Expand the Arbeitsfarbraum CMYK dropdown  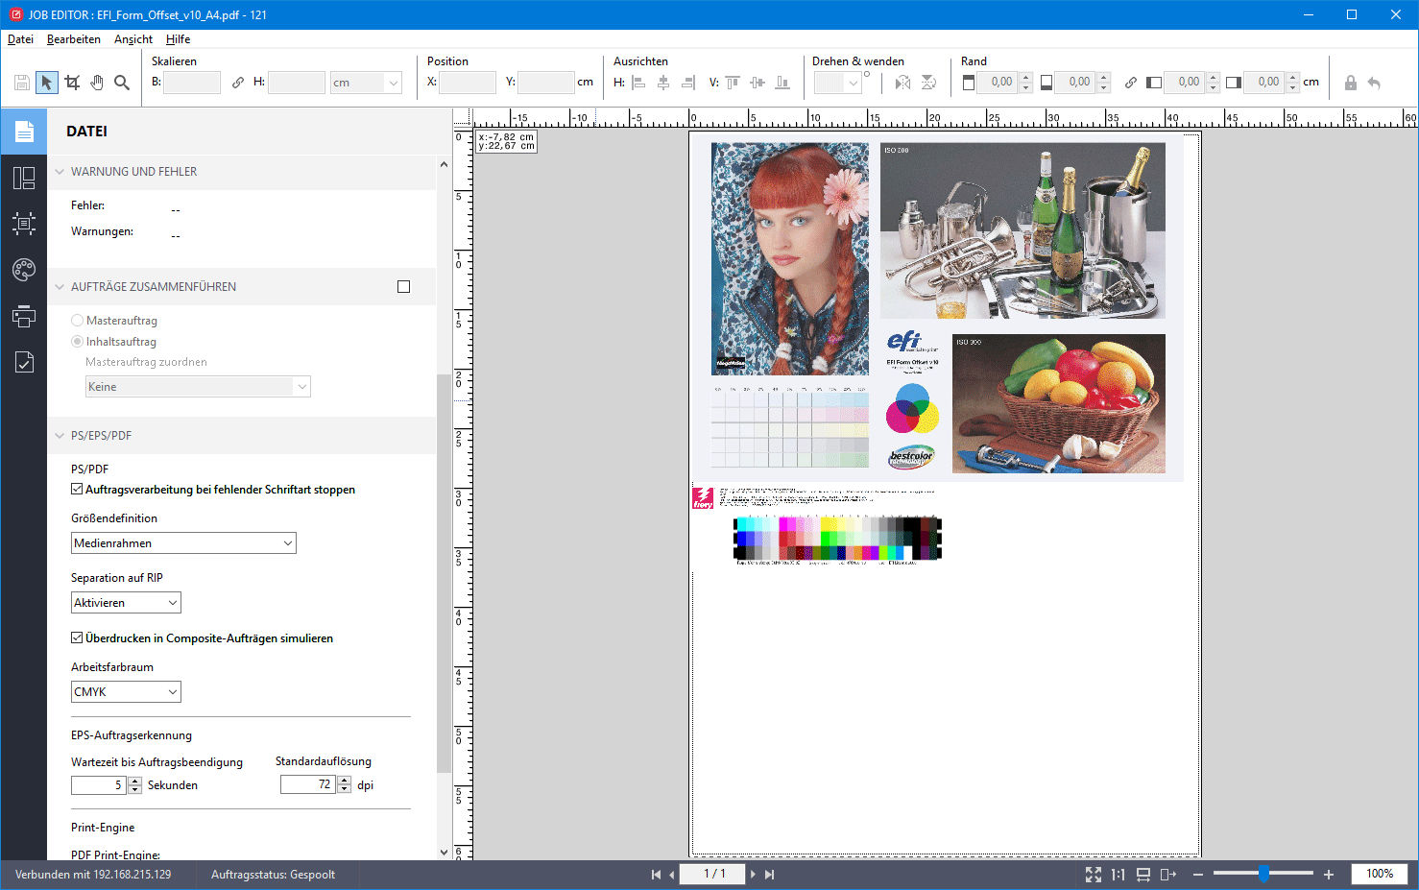[x=126, y=692]
